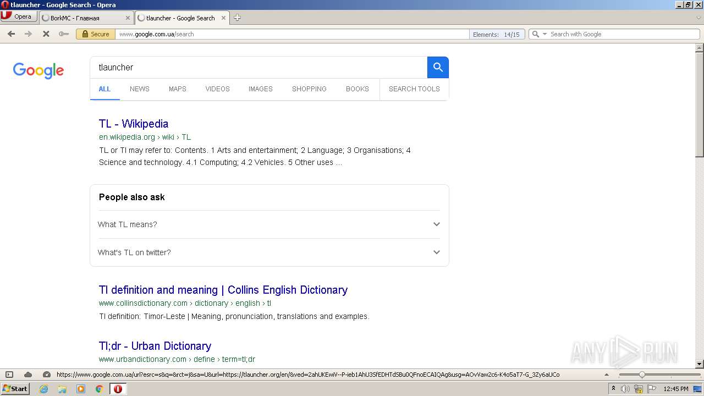Stop page loading with the X icon

point(46,34)
